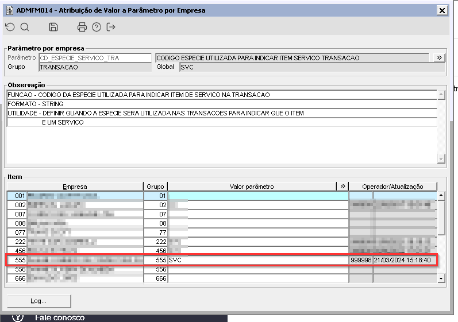Click the Grupo column header in grid
The width and height of the screenshot is (458, 322).
coord(155,187)
